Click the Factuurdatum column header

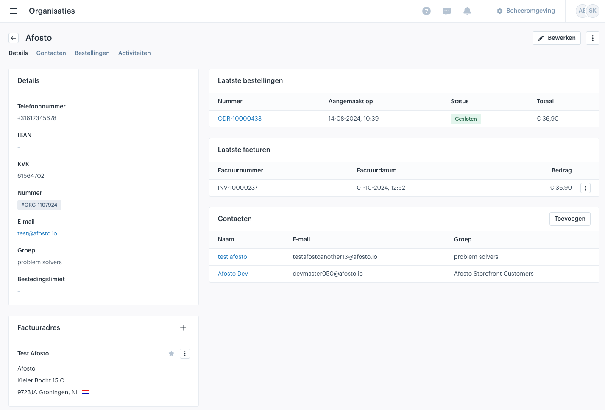(376, 171)
